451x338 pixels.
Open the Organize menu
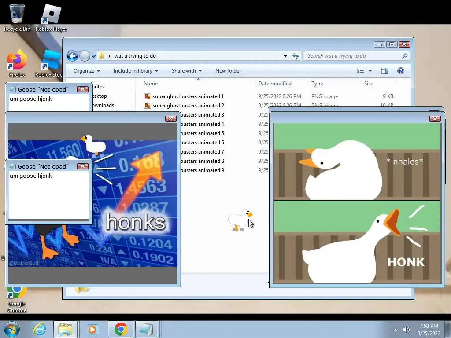87,71
